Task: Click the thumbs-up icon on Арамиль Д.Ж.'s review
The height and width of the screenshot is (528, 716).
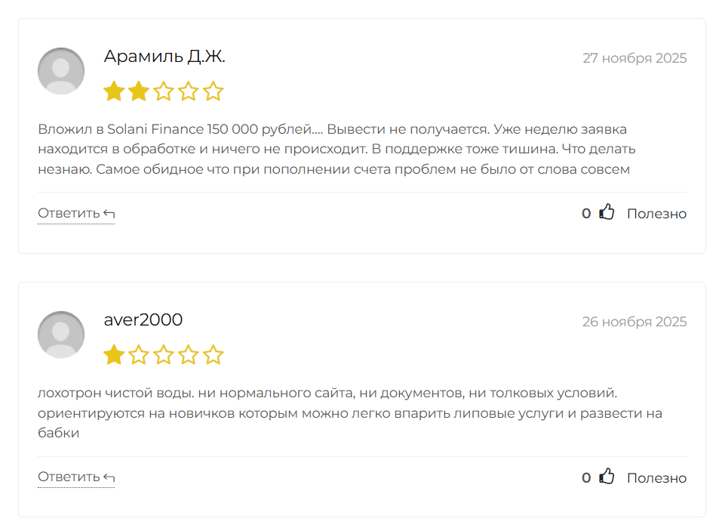Action: coord(606,213)
